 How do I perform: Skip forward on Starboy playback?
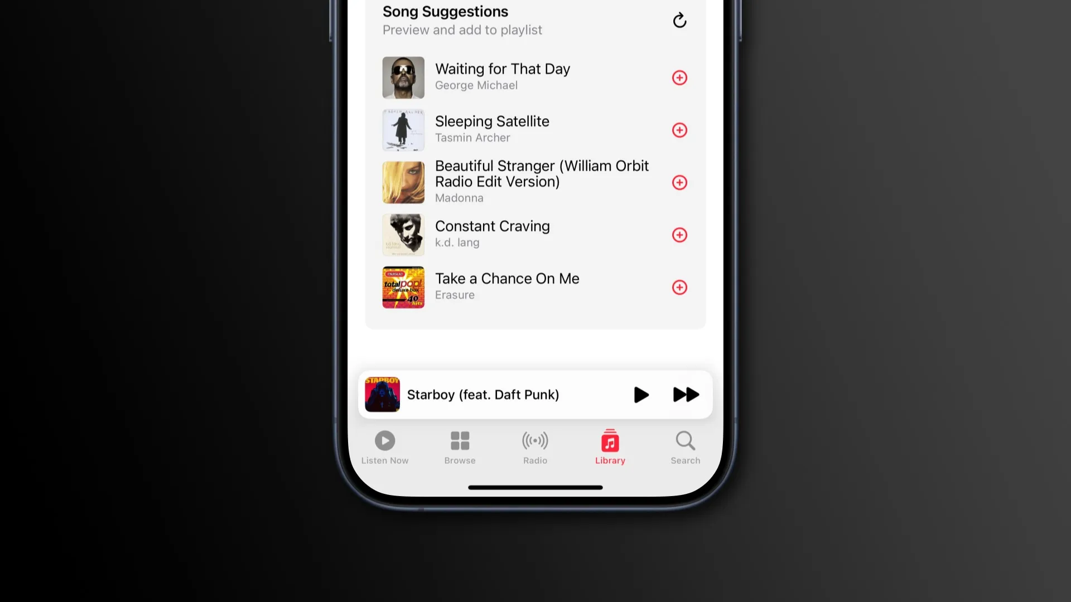(686, 395)
